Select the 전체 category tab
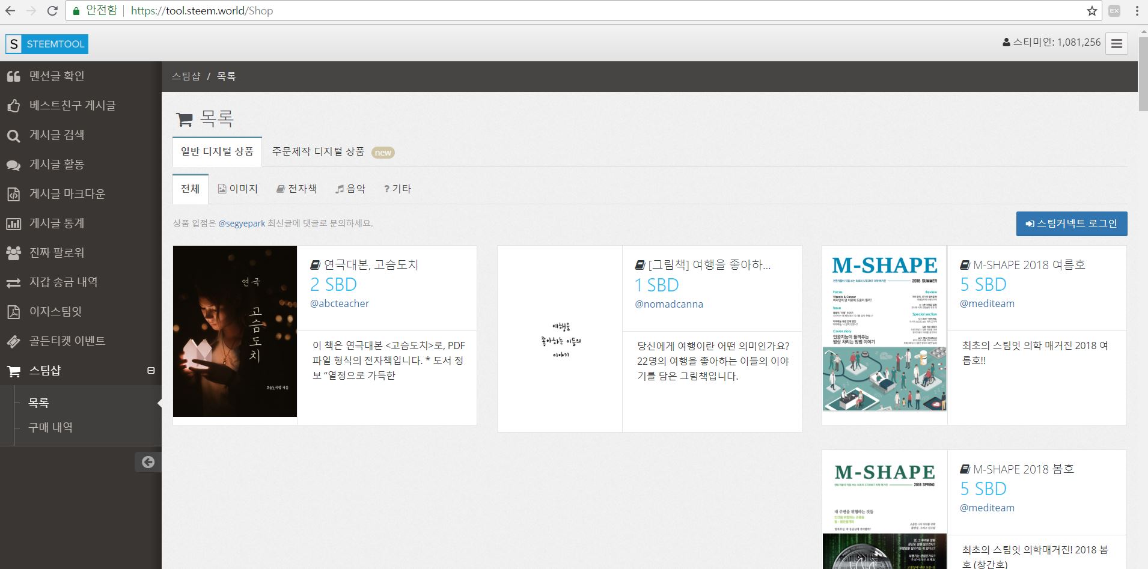 click(x=190, y=189)
